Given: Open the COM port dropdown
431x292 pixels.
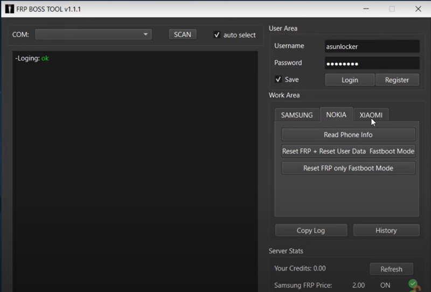Looking at the screenshot, I should pyautogui.click(x=93, y=34).
